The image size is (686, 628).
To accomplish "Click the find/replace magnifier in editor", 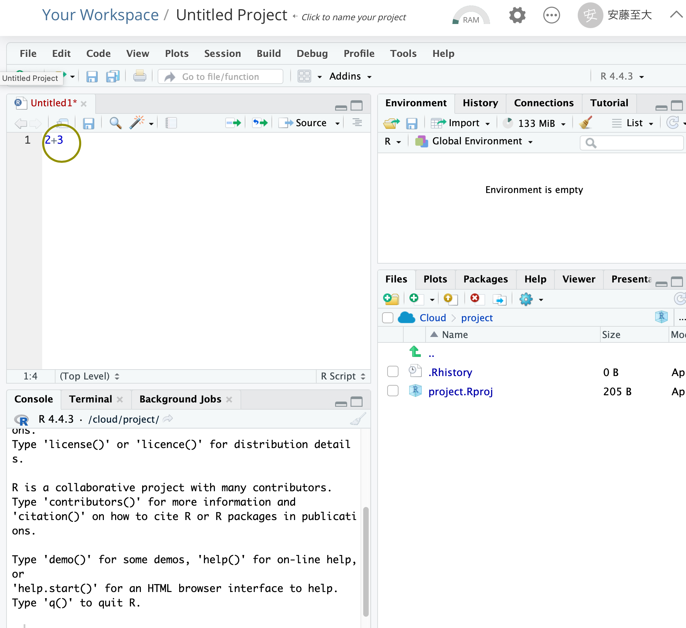I will click(115, 123).
